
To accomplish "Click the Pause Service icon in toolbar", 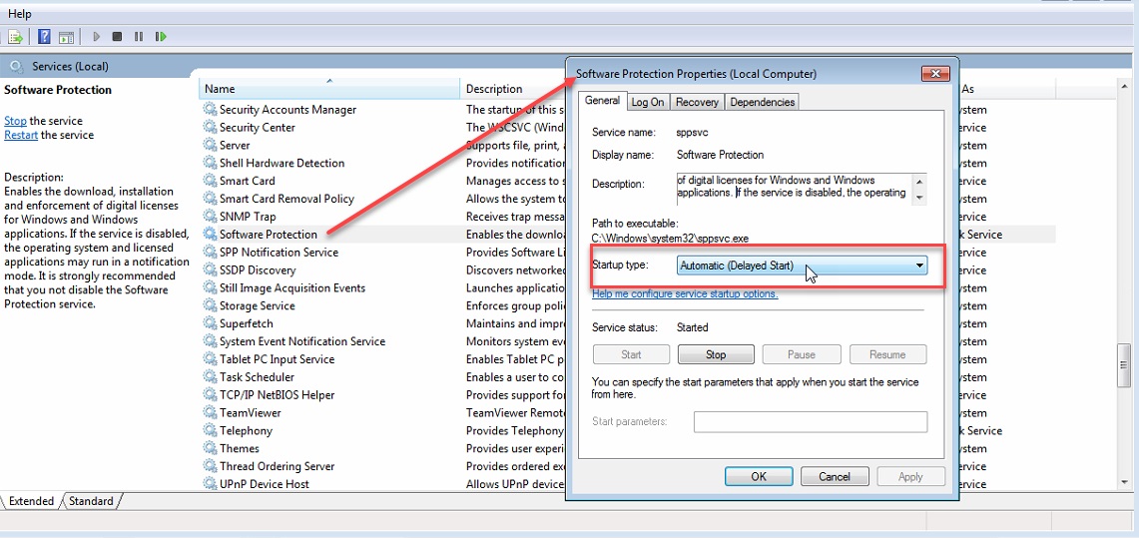I will pyautogui.click(x=139, y=36).
